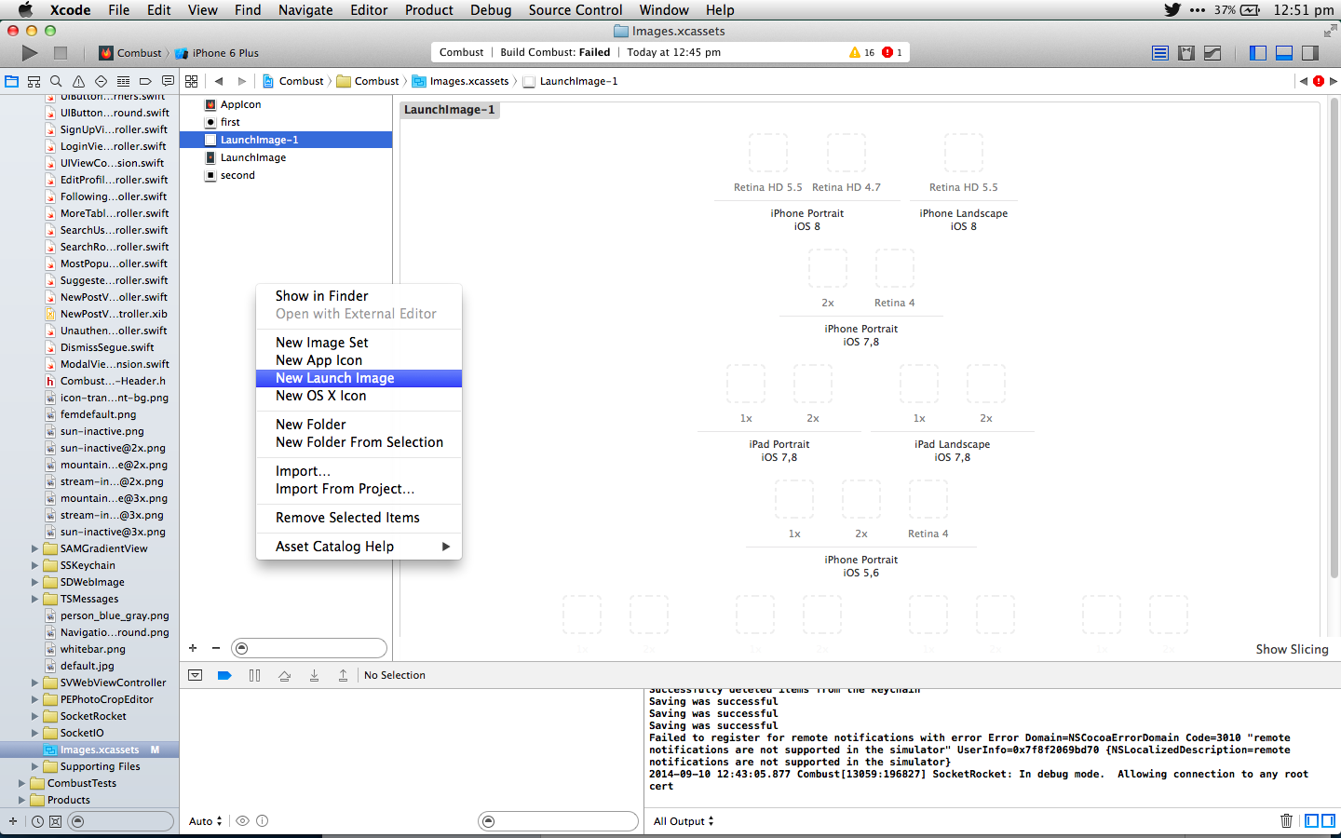
Task: Show only the variables view pane
Action: point(1311,820)
